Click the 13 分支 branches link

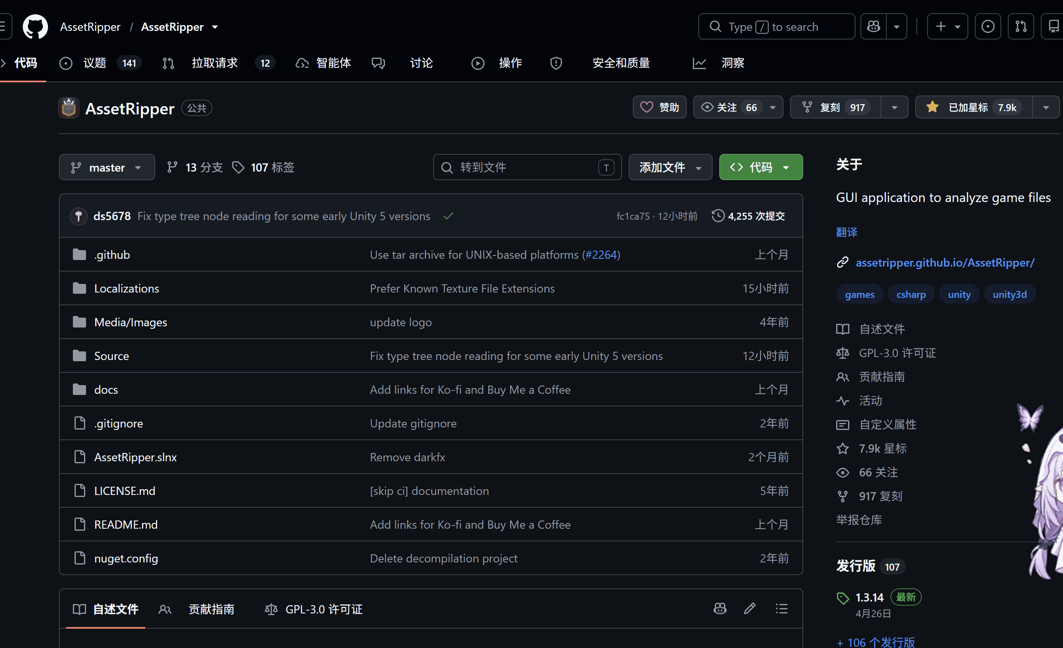click(195, 167)
